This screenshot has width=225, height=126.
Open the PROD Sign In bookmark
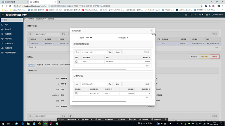click(168, 10)
